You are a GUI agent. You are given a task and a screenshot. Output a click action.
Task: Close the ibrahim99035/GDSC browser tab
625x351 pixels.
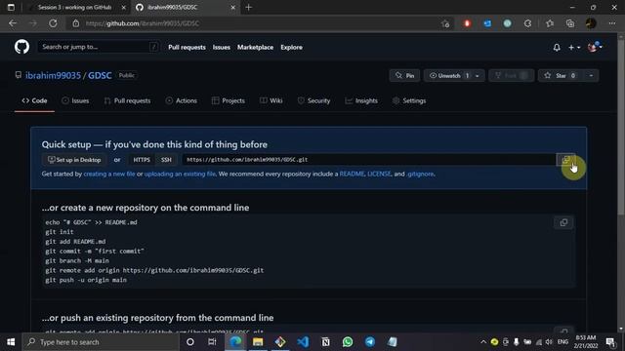[x=232, y=7]
